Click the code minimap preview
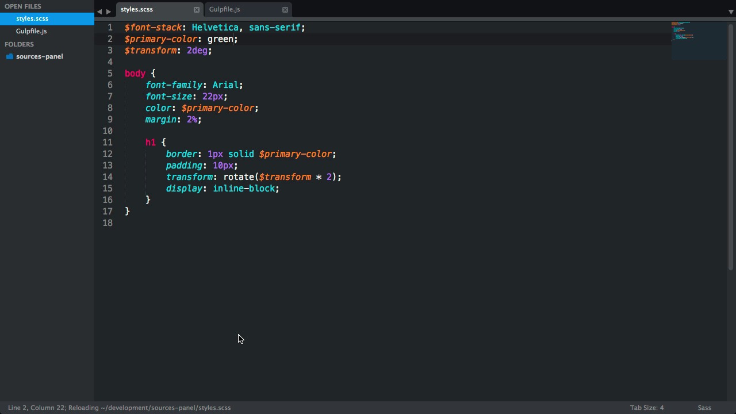Viewport: 736px width, 414px height. [699, 40]
